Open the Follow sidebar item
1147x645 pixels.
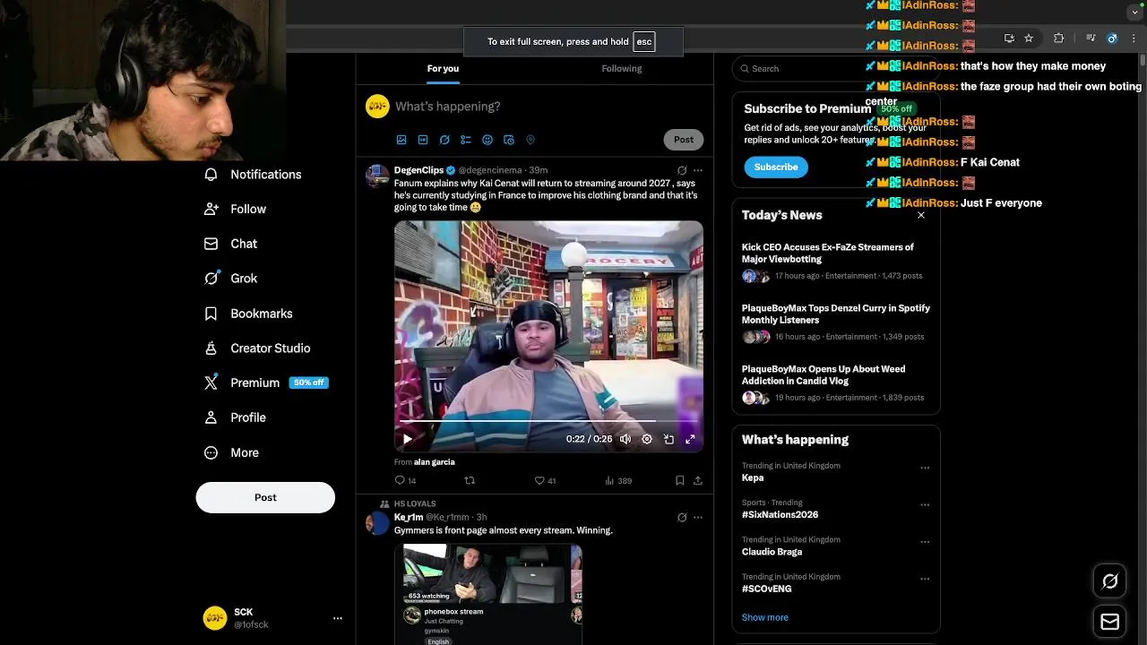coord(236,209)
